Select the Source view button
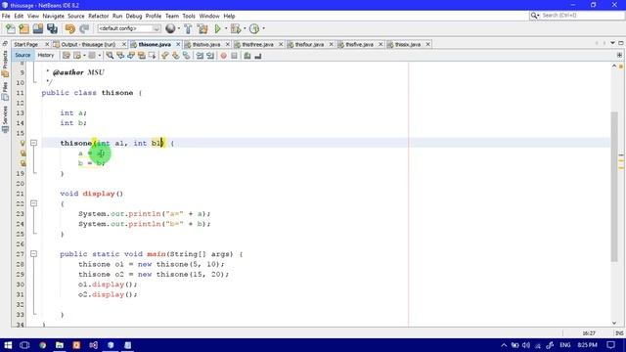This screenshot has height=352, width=626. click(22, 56)
